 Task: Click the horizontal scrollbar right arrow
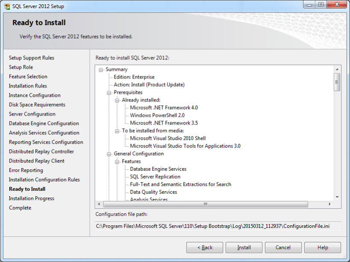(x=329, y=204)
